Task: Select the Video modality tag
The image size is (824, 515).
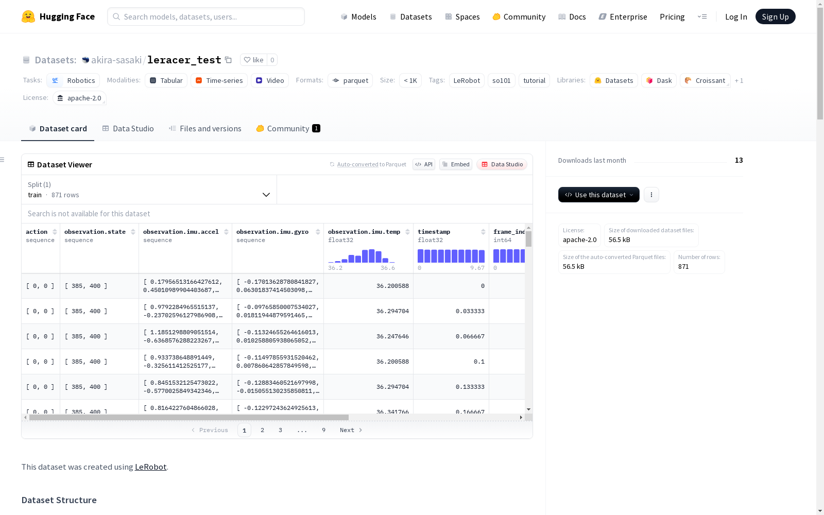Action: pos(270,80)
